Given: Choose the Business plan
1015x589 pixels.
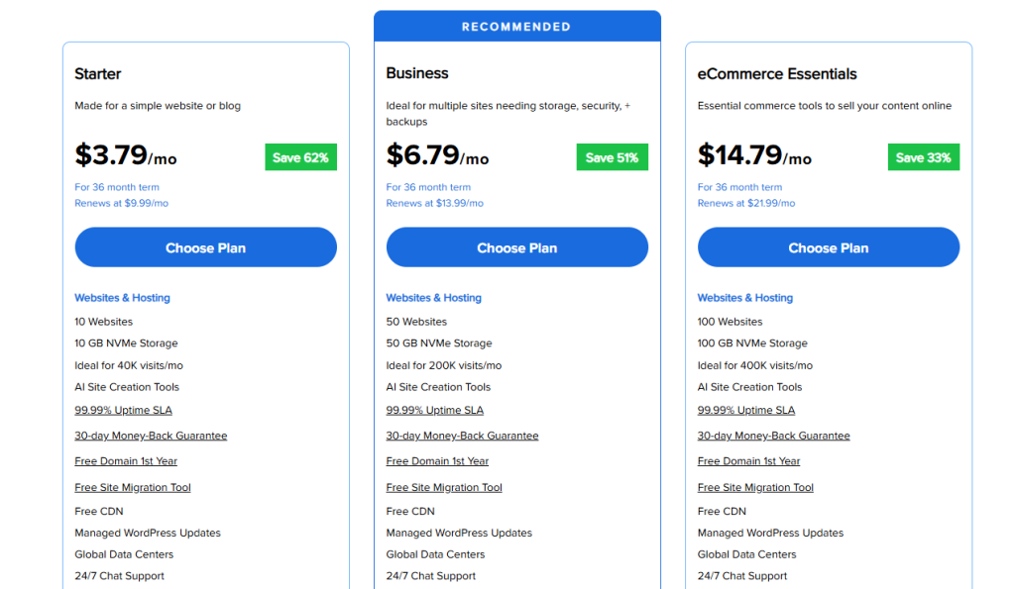Looking at the screenshot, I should click(516, 247).
